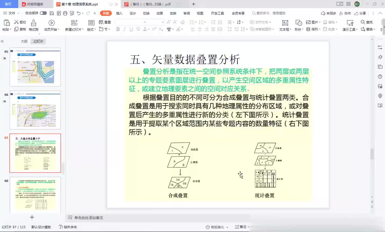Screen dimensions: 385x232
Task: Select slide 86 thumbnail
Action: (35, 110)
